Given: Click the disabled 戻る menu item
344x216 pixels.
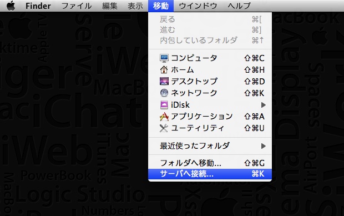Looking at the screenshot, I should pyautogui.click(x=210, y=19).
